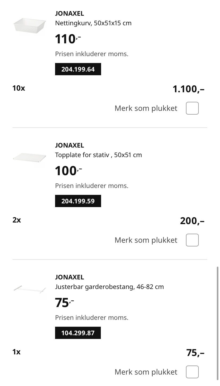Select the garderobestang clothes rail thumbnail
This screenshot has width=220, height=386.
point(29,289)
